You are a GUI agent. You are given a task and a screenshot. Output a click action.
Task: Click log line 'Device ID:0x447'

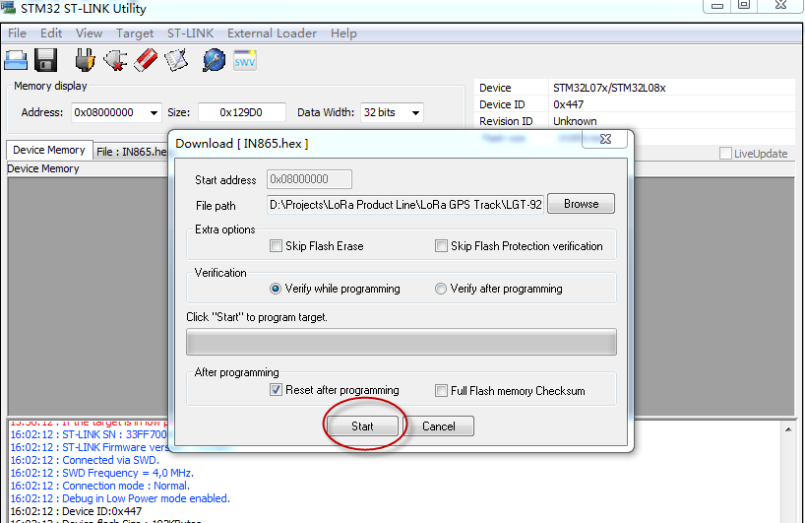point(76,511)
